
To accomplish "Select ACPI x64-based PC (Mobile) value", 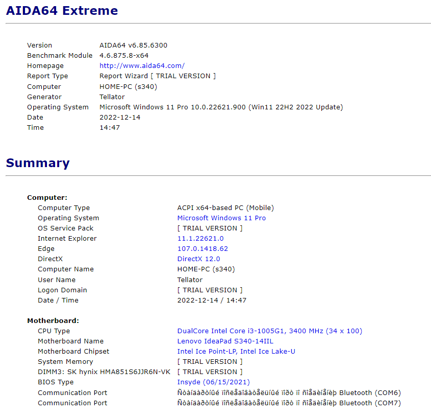I will [225, 207].
